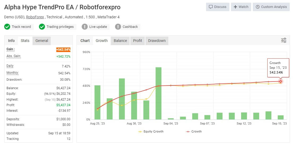Click the Sep 15 growth data point

(281, 81)
